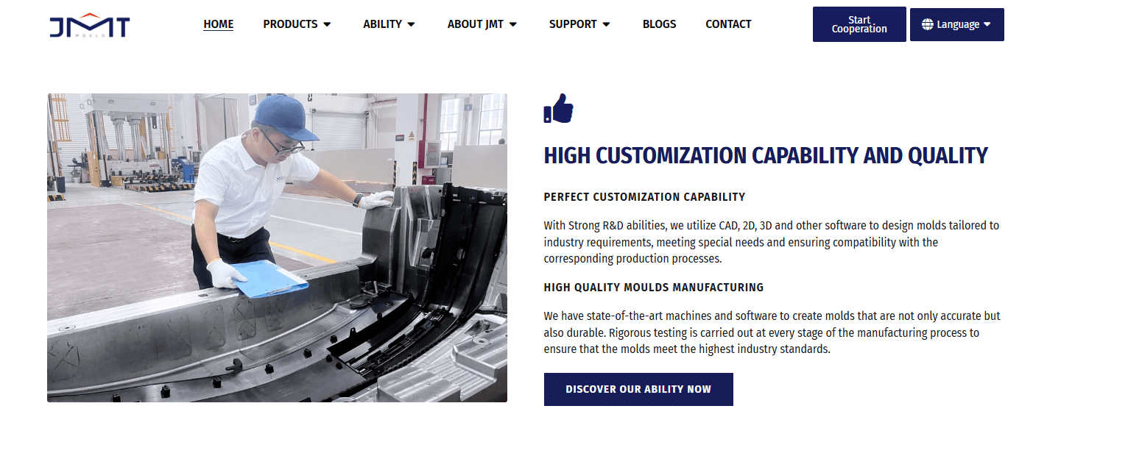Go to the Home menu item

[x=219, y=24]
